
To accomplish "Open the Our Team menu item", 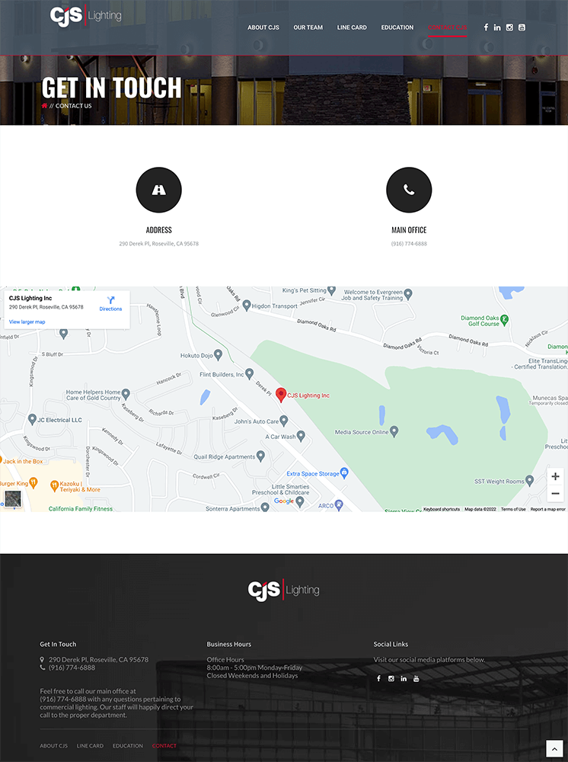I will click(308, 27).
